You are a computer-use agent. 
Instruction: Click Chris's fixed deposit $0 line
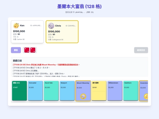tap(52, 34)
